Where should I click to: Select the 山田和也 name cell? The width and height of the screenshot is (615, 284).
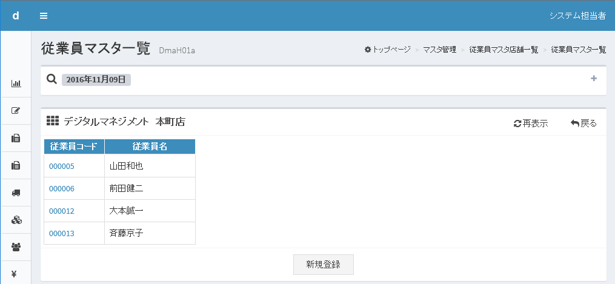coord(150,166)
